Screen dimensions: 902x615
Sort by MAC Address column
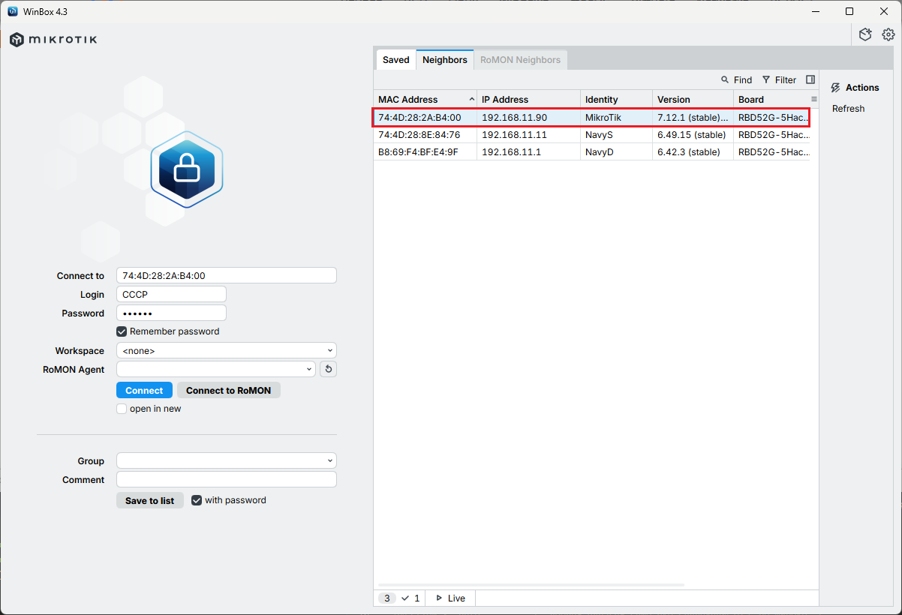425,99
